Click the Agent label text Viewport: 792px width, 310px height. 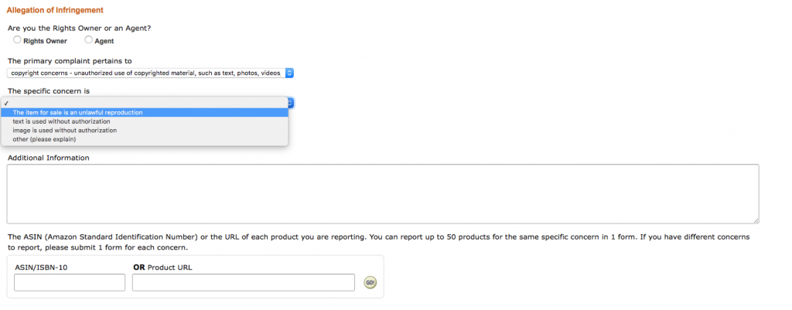coord(104,42)
